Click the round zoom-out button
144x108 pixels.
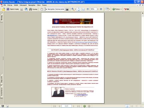88,9
